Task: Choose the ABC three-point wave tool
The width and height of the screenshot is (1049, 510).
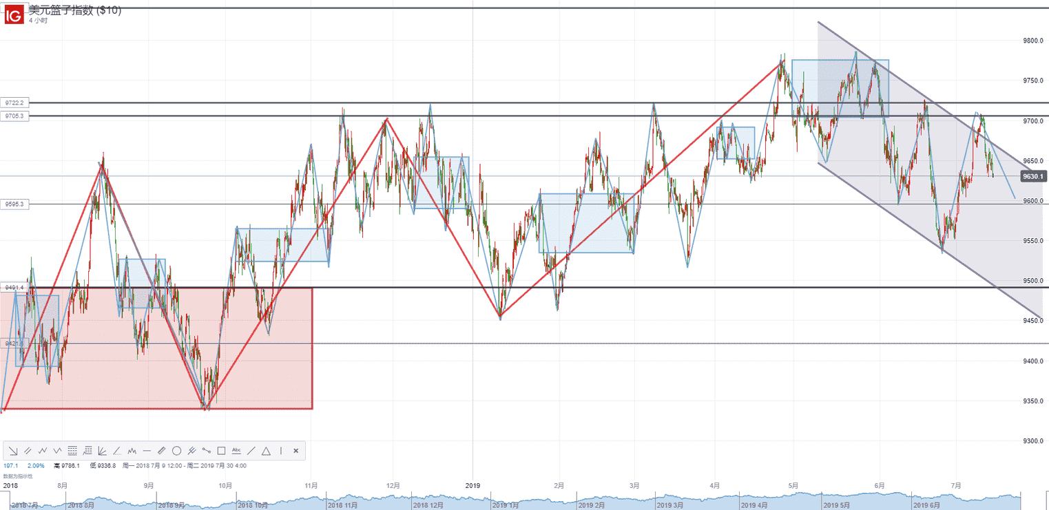Action: [57, 451]
